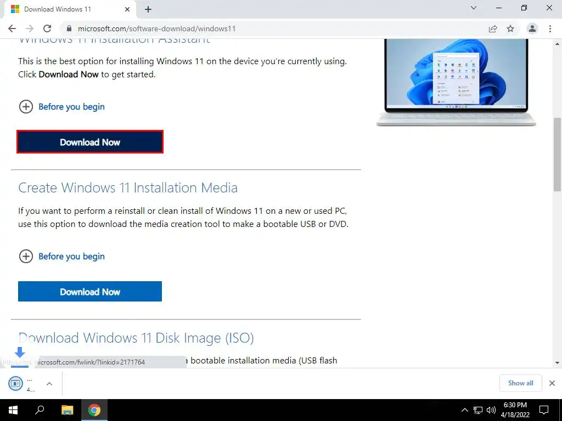
Task: Open the network tray icon
Action: coord(478,410)
